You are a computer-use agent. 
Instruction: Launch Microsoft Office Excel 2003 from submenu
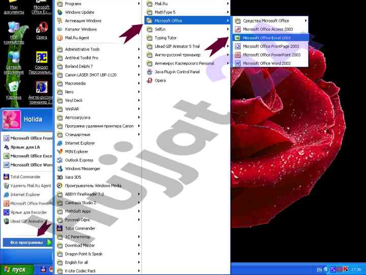(270, 38)
